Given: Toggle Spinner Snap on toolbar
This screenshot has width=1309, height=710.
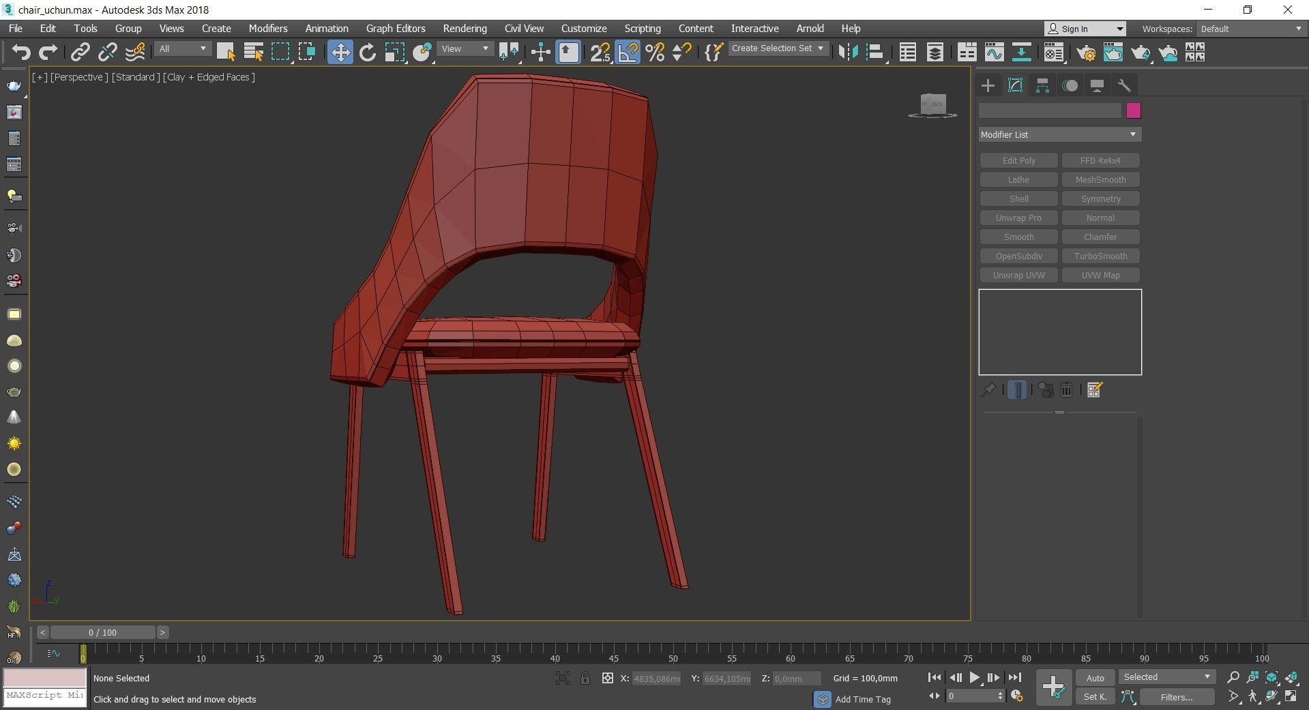Looking at the screenshot, I should 681,52.
